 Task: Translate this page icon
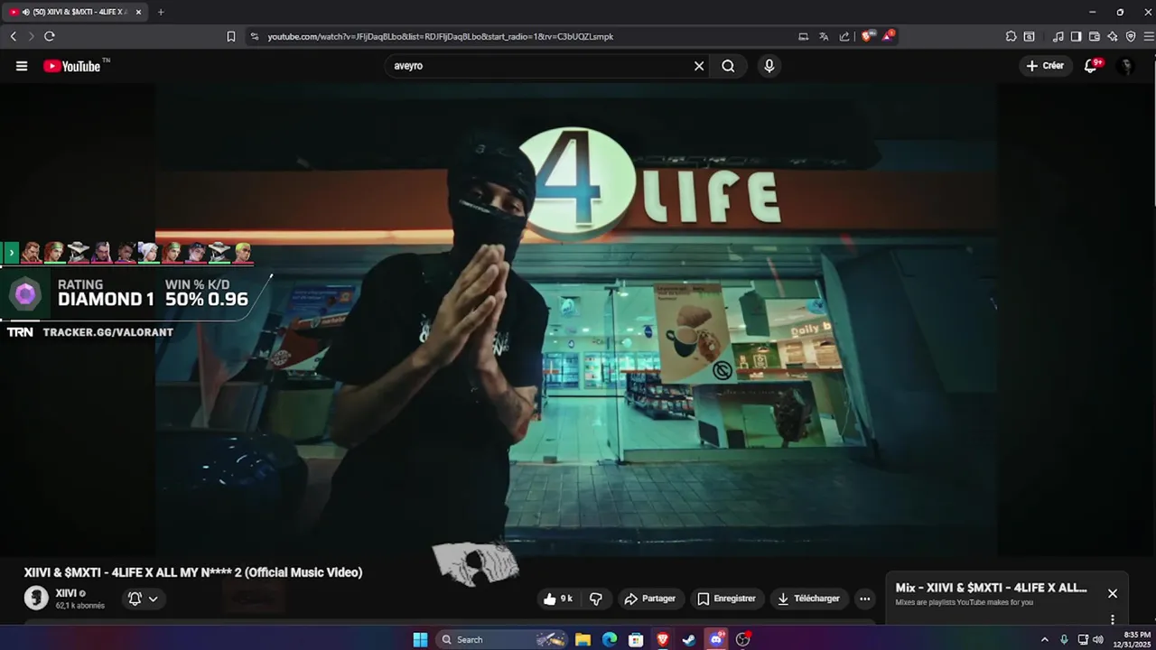(x=824, y=36)
